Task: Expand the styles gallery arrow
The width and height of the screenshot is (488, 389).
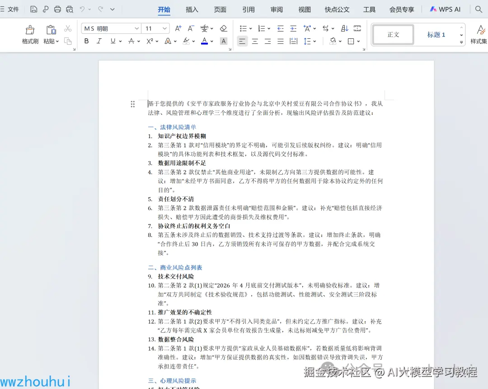Action: (x=461, y=42)
